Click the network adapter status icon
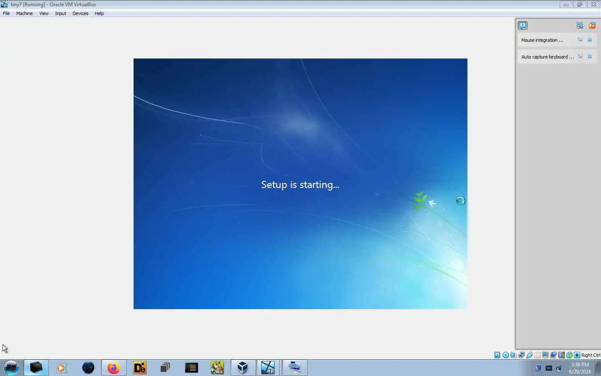 point(521,355)
